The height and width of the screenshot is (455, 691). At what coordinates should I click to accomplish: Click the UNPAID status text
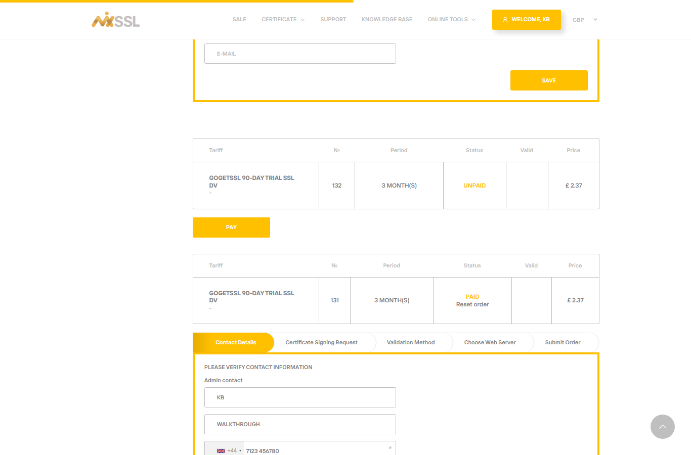click(x=474, y=186)
